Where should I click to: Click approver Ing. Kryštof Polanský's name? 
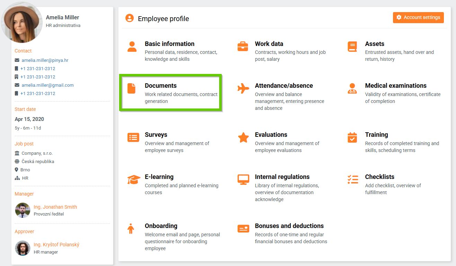click(56, 245)
